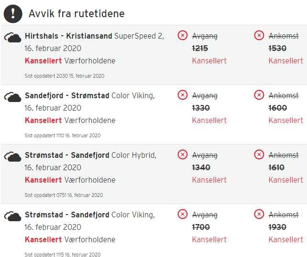Viewport: 307px width, 257px height.
Task: Click cancelled X icon beside 1930 arrival
Action: pos(259,214)
